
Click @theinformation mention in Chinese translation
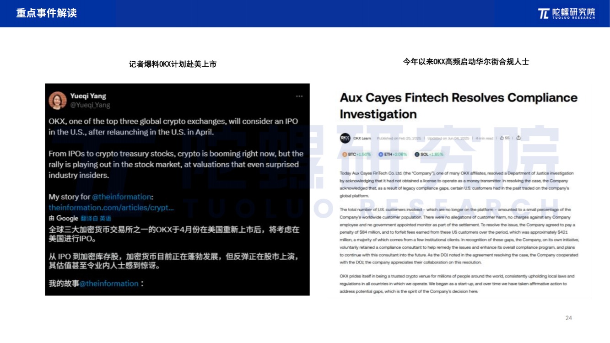[x=109, y=284]
